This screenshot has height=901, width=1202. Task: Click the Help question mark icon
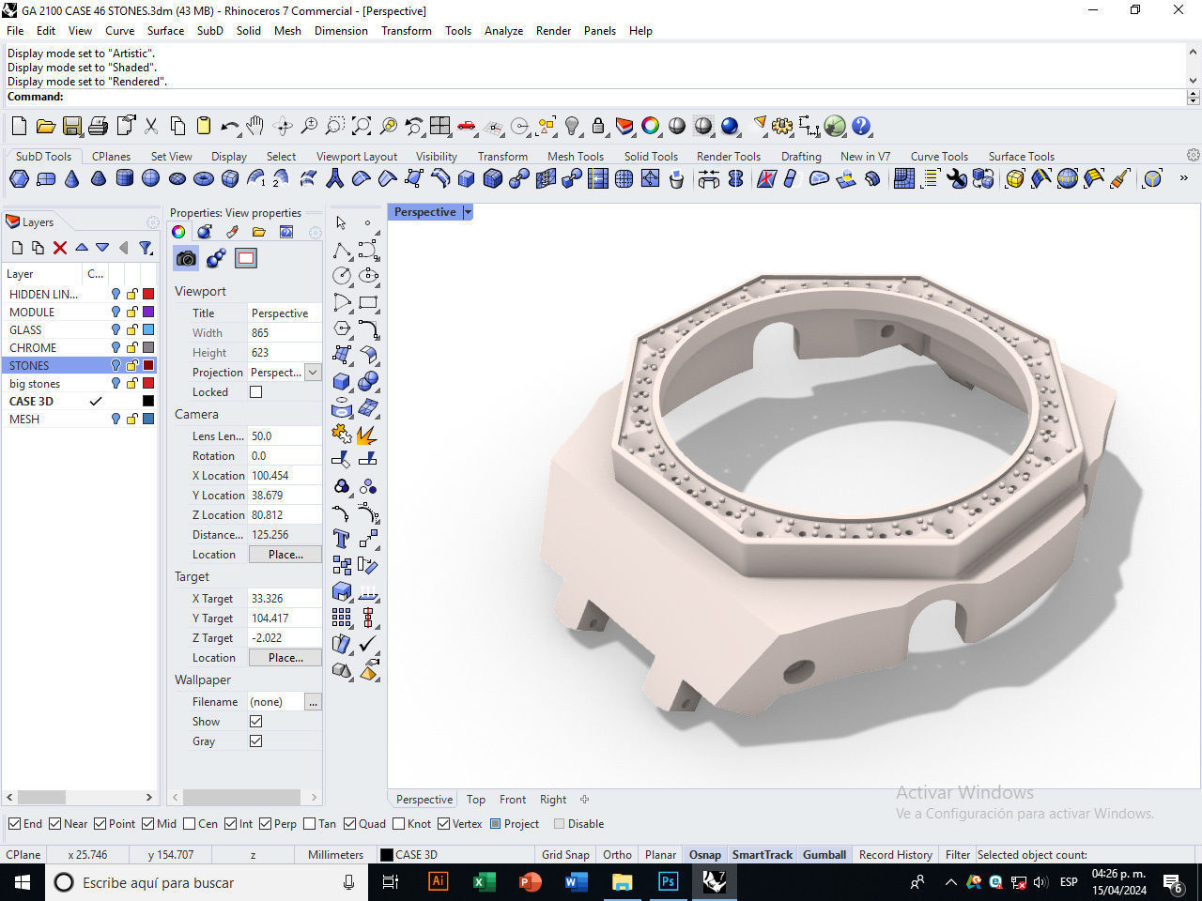[861, 126]
